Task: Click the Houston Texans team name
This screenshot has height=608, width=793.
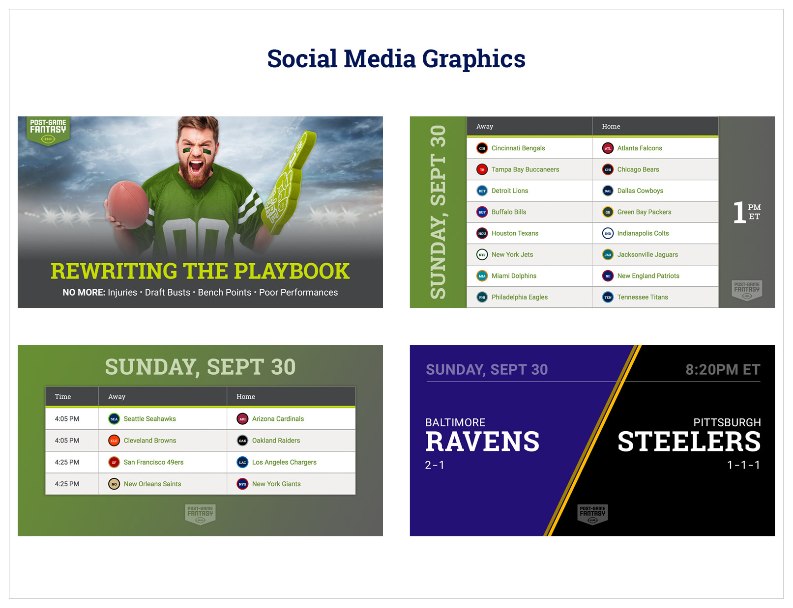Action: pos(515,233)
